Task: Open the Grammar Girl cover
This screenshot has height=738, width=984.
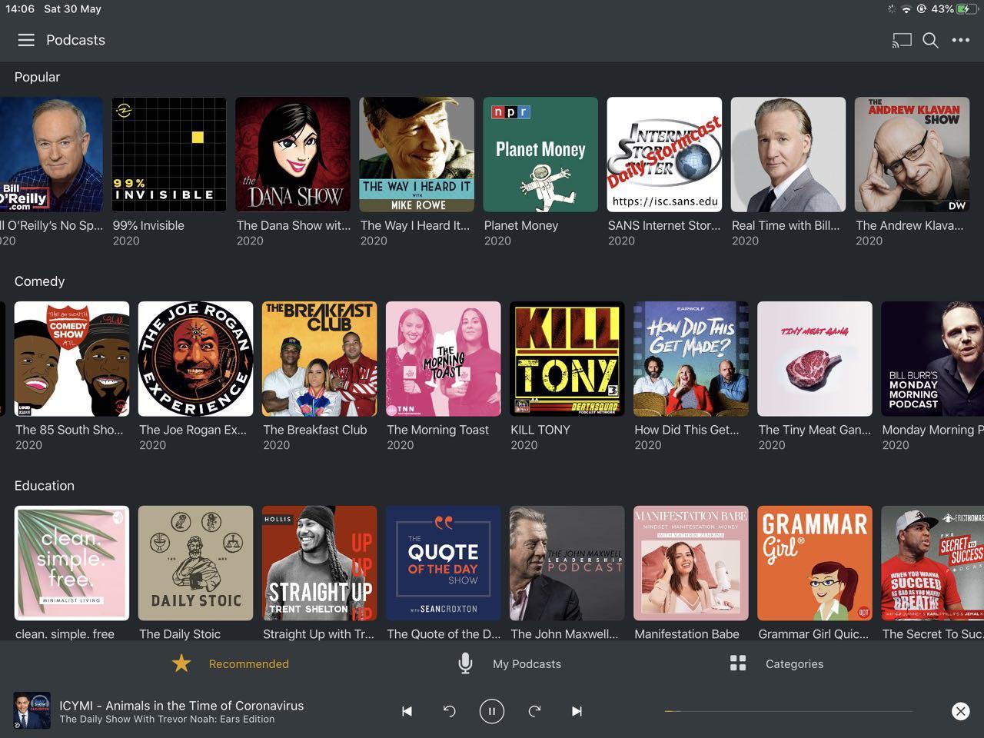Action: click(814, 563)
